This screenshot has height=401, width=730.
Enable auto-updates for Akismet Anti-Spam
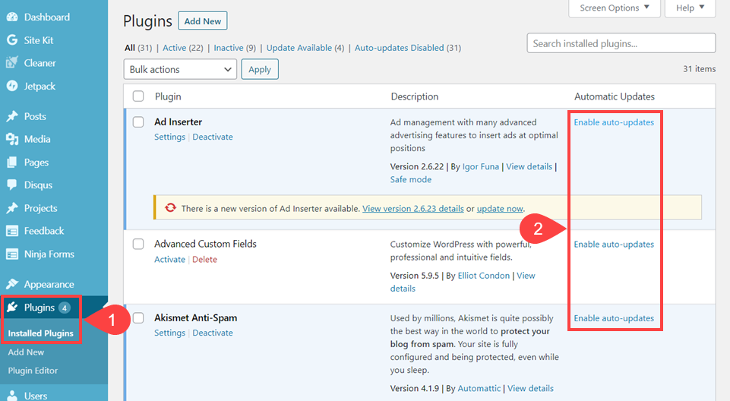[614, 318]
